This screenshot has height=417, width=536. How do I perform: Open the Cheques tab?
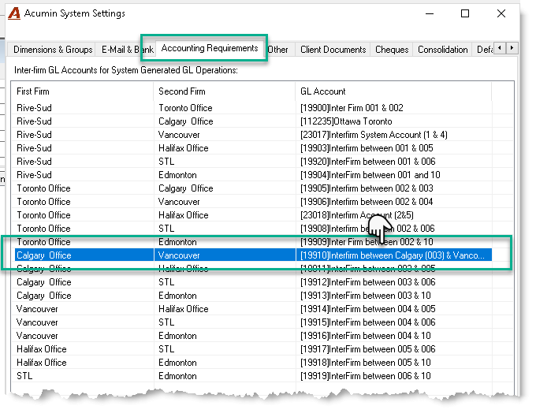coord(392,50)
